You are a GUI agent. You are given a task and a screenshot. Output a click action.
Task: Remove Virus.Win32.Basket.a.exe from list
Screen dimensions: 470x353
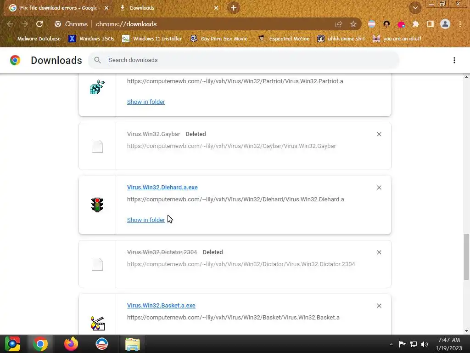379,306
